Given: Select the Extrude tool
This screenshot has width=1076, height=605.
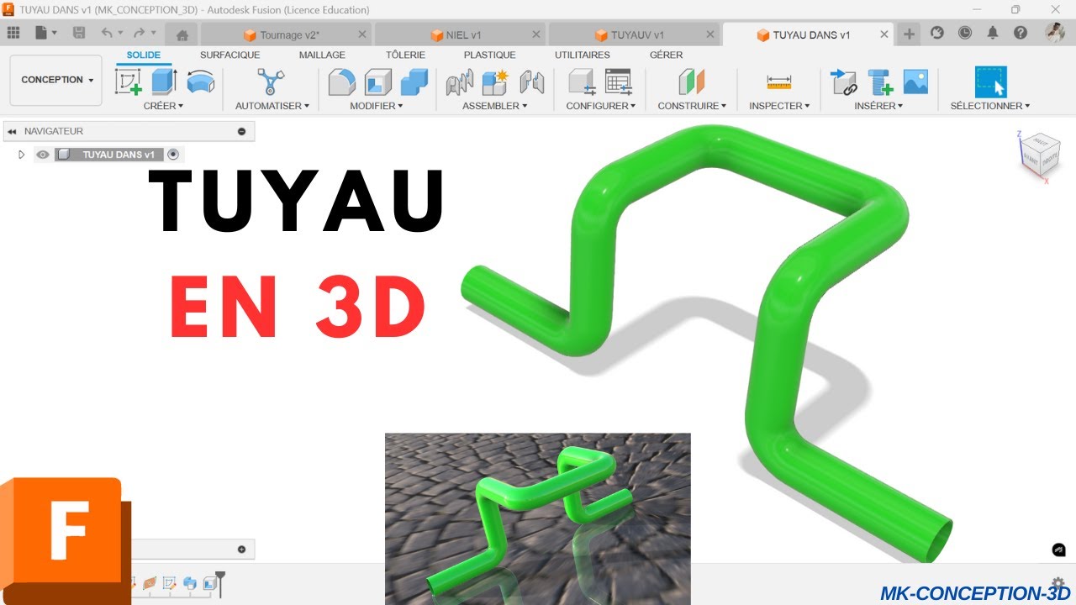Looking at the screenshot, I should (164, 82).
